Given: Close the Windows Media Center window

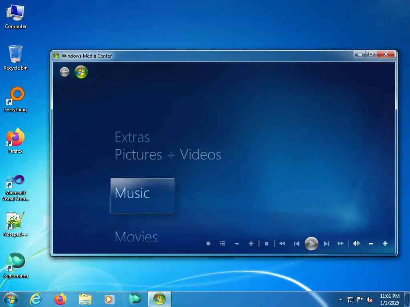Looking at the screenshot, I should click(386, 54).
